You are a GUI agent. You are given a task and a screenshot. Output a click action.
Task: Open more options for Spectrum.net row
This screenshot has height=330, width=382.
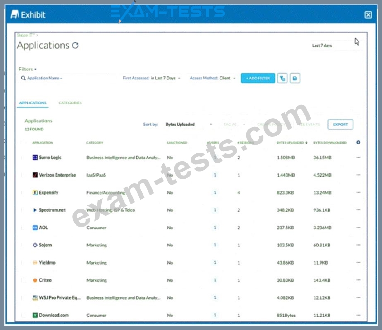point(358,210)
